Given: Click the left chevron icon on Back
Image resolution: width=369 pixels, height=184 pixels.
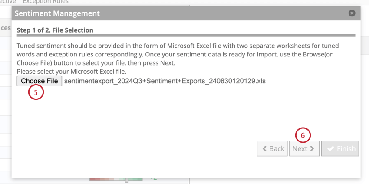Looking at the screenshot, I should 264,148.
